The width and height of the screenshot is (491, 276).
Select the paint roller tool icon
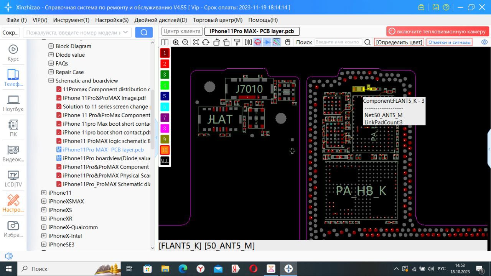click(237, 42)
